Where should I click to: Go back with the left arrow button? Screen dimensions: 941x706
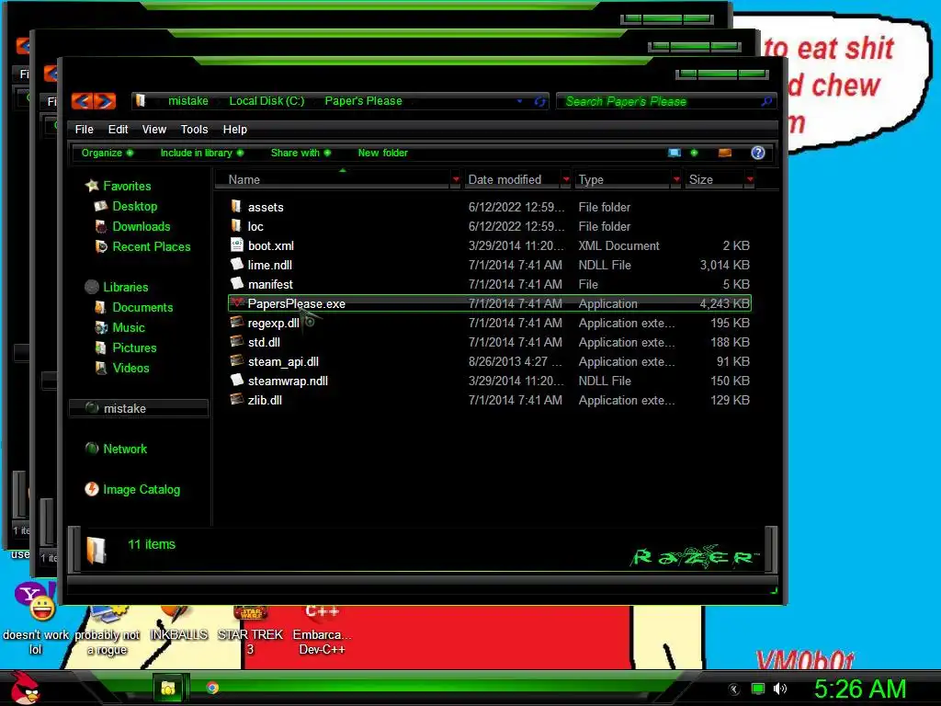82,101
